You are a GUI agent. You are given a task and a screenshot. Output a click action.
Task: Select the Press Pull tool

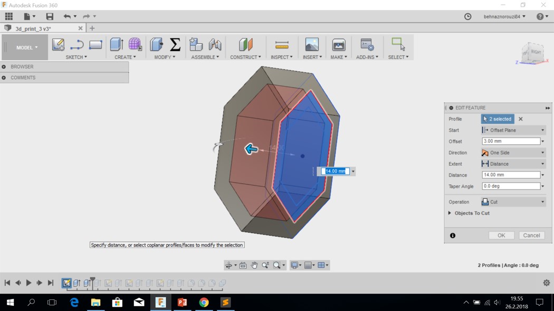157,45
